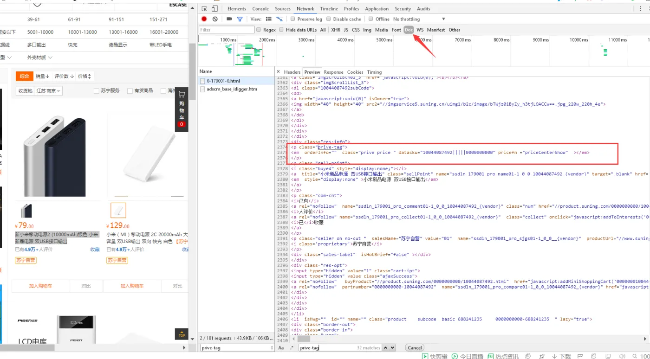The image size is (650, 359).
Task: Switch to the Response sub-tab
Action: [334, 72]
